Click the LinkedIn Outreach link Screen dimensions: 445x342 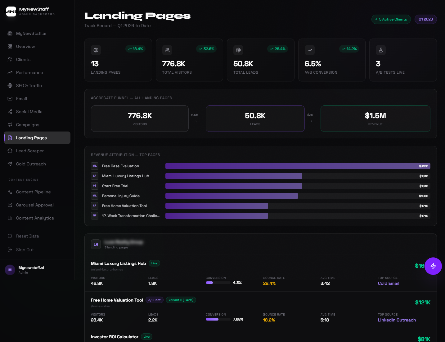[x=397, y=320]
